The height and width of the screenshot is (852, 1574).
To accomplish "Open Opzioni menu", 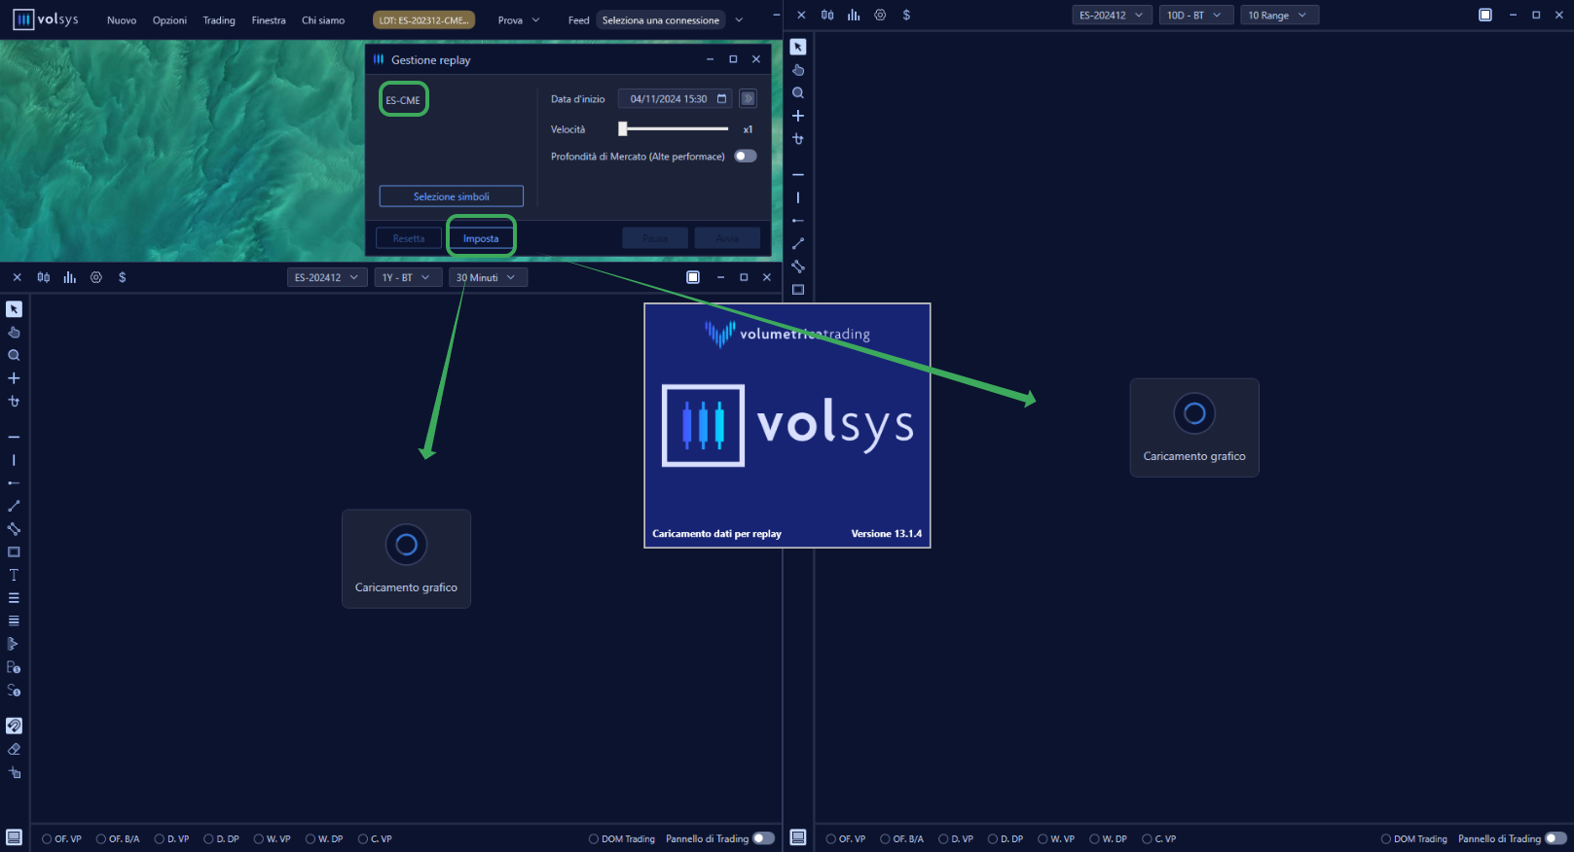I will [x=169, y=20].
